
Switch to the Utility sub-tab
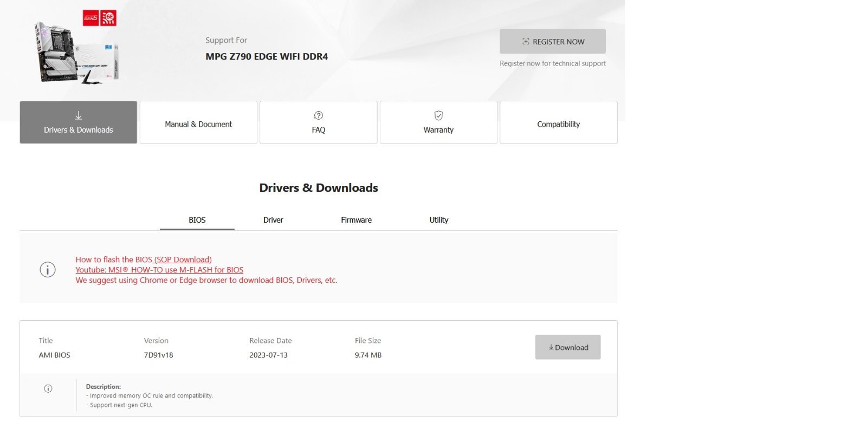[x=439, y=220]
